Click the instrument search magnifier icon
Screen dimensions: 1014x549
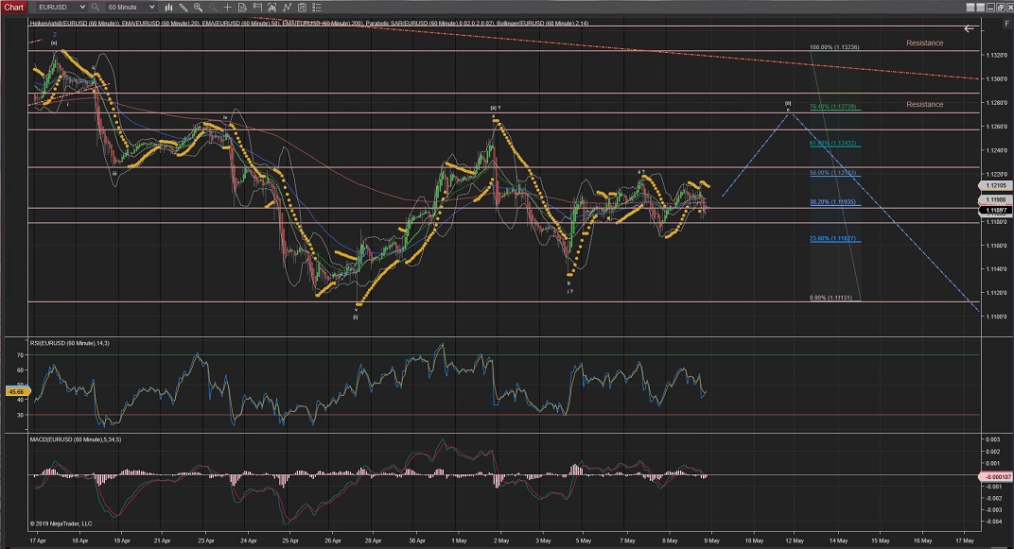point(95,7)
